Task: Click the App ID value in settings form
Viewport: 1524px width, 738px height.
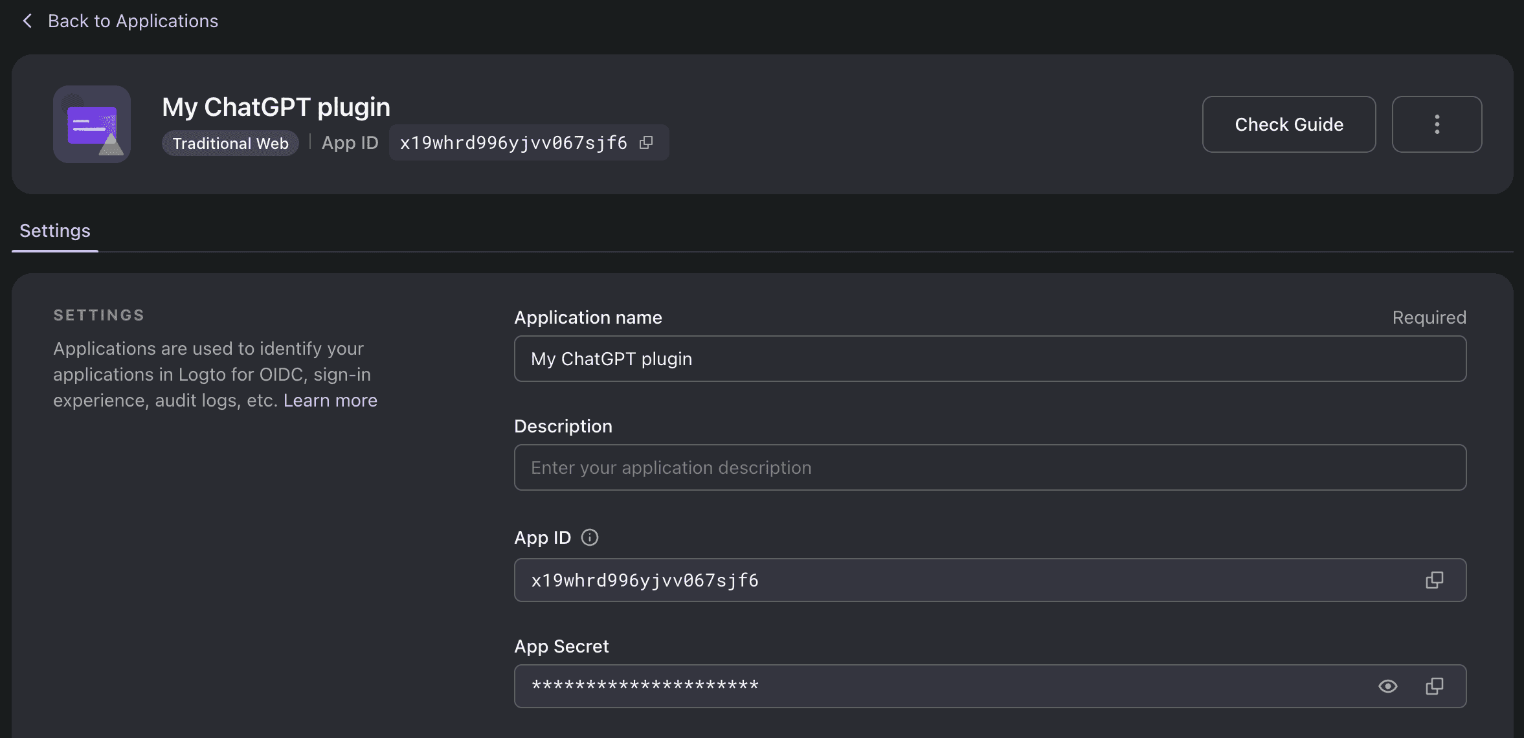Action: (645, 580)
